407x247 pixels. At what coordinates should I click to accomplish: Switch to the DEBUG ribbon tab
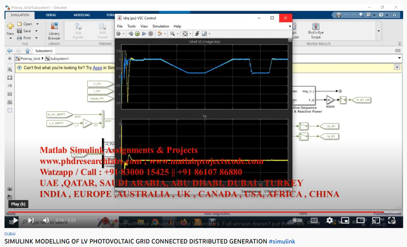tap(51, 15)
